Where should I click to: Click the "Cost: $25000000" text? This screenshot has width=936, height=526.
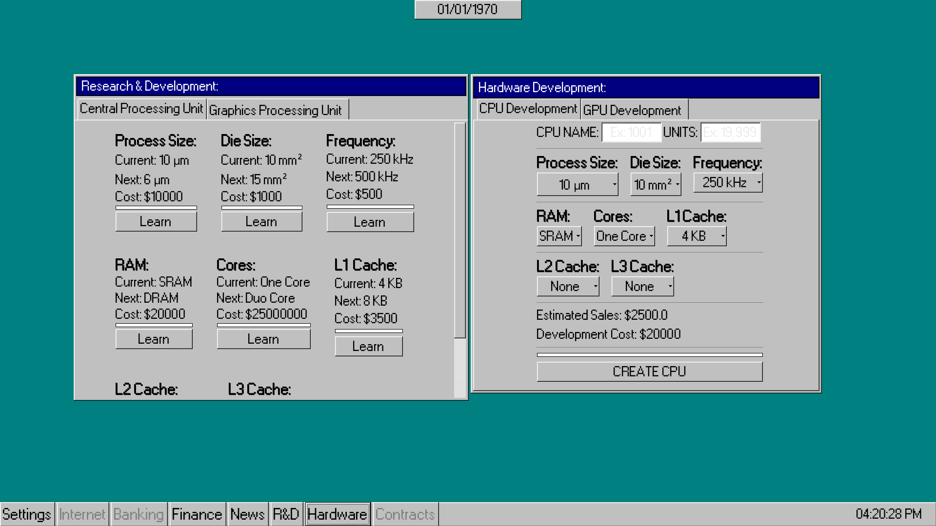click(x=261, y=314)
